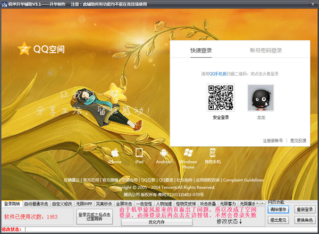
Task: Click the 安全登录 label under the QR code
Action: [221, 117]
